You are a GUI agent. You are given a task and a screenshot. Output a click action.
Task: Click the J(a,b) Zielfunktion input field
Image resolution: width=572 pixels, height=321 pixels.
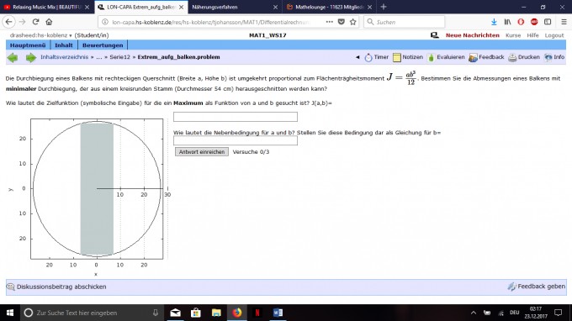(236, 117)
